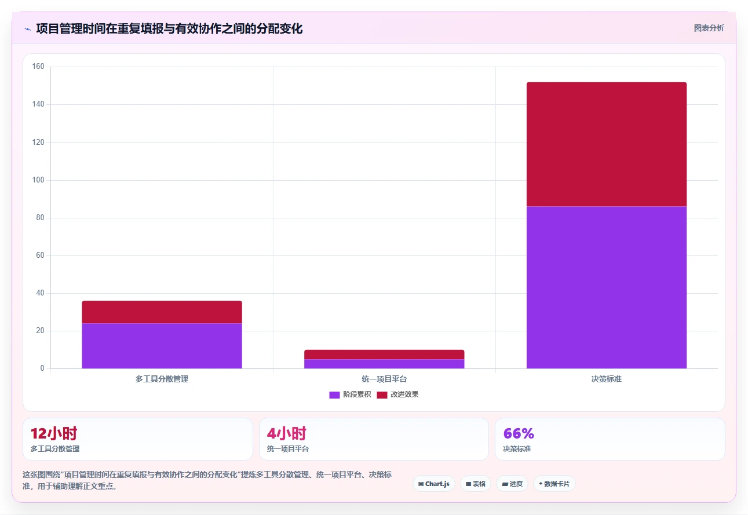Screen dimensions: 748x515
Task: Click the 决策标准 x-axis label
Action: [607, 379]
